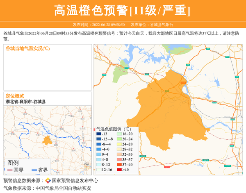Click the National Warning Center logo icon
The height and width of the screenshot is (193, 246).
48,180
